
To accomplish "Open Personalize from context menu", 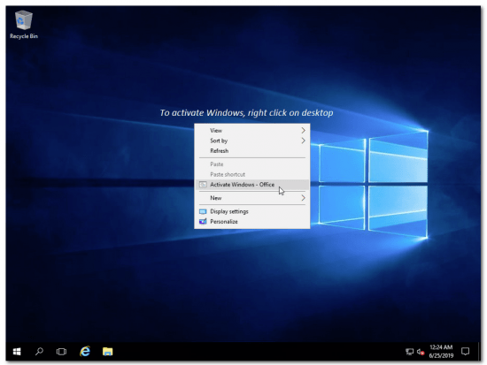I will pyautogui.click(x=251, y=222).
